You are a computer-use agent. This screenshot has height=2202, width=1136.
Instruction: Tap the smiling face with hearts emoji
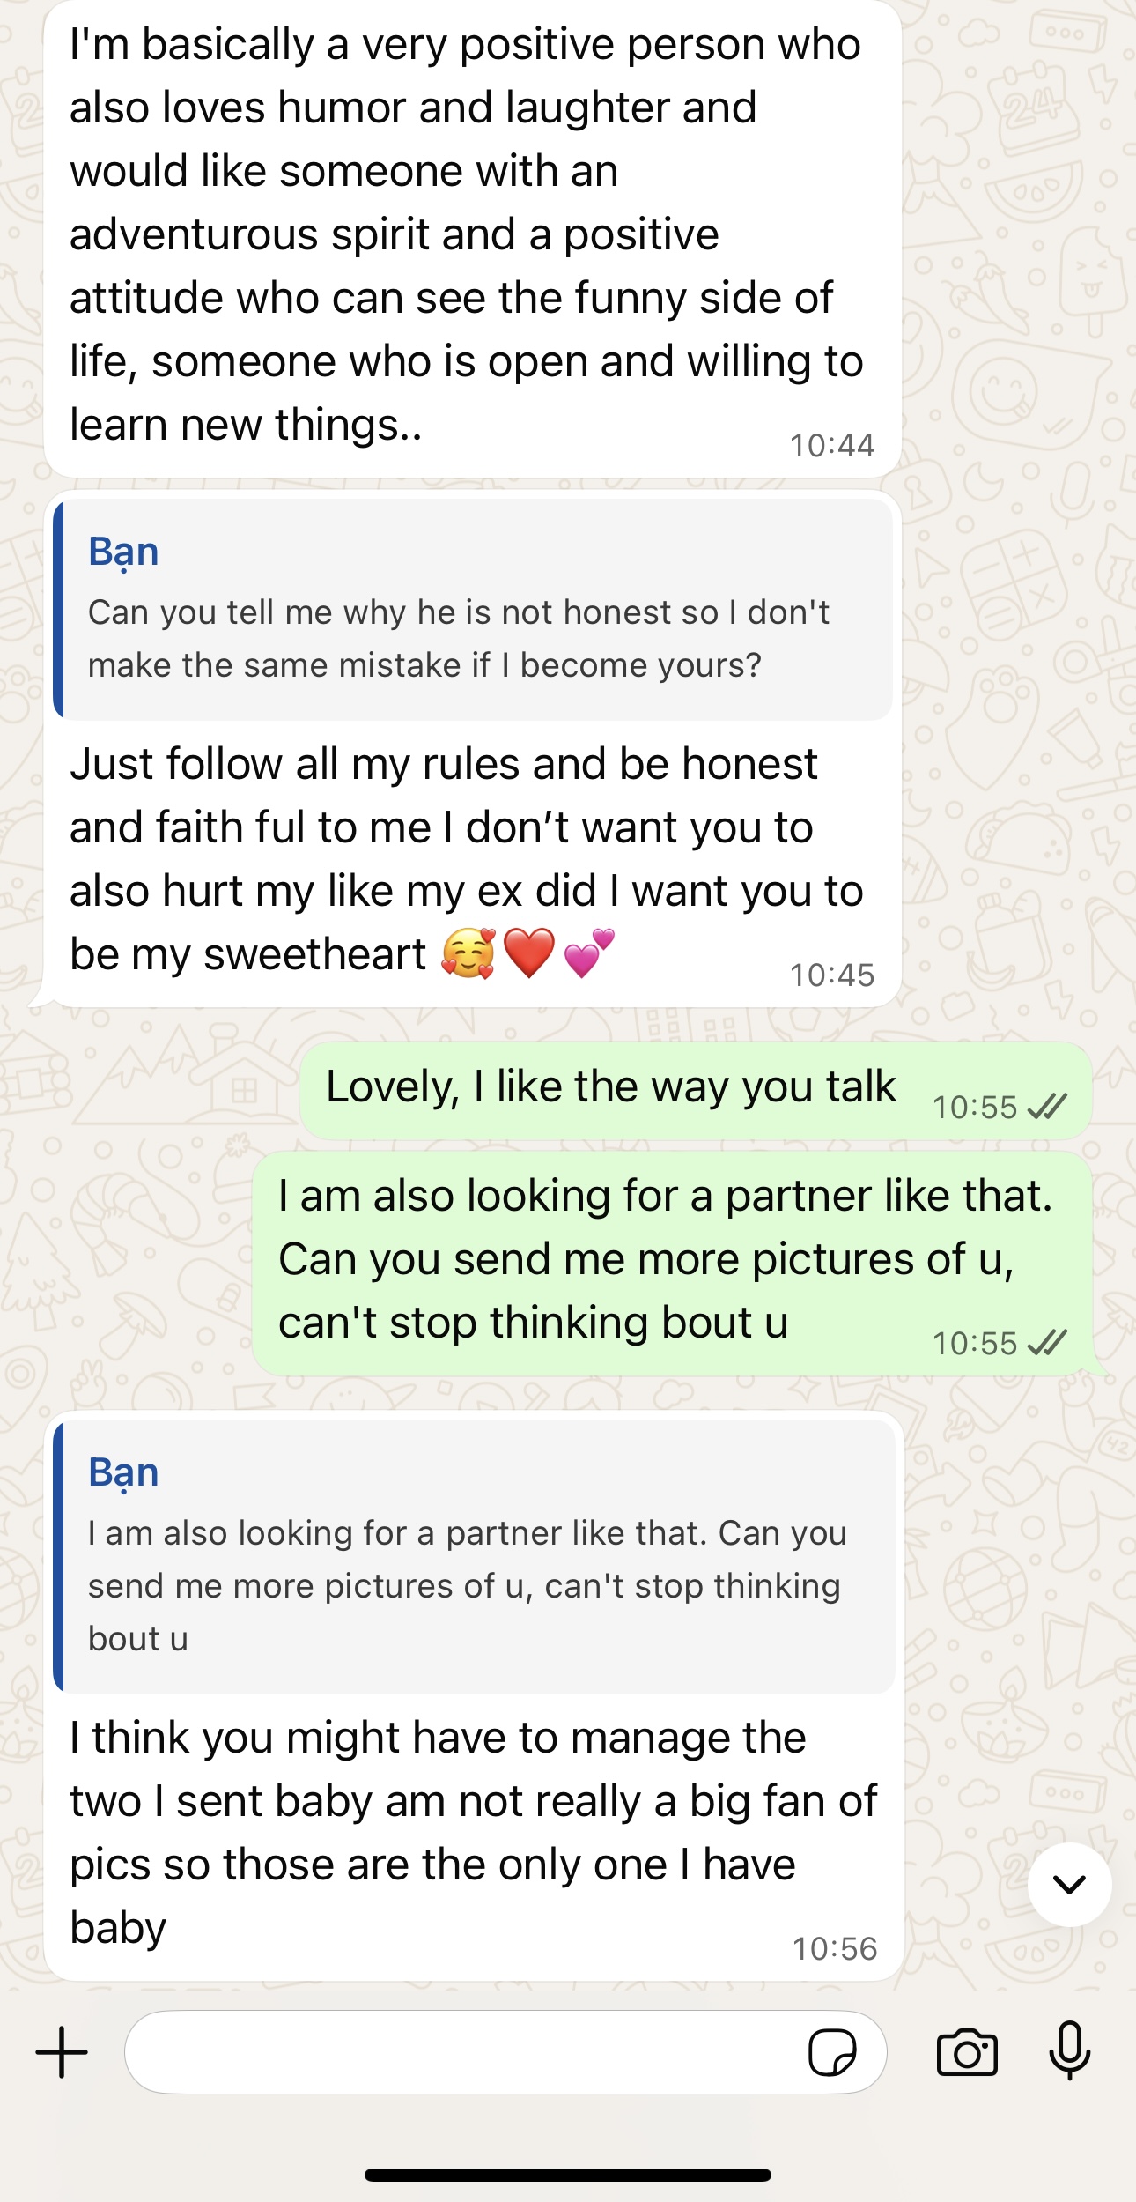469,953
